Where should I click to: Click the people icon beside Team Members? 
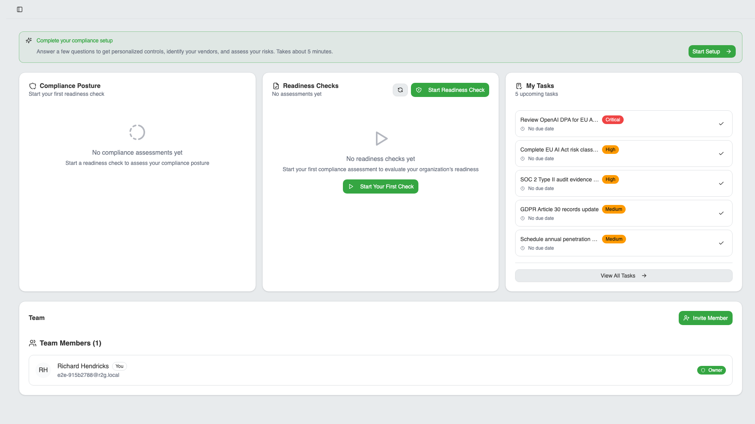(33, 343)
